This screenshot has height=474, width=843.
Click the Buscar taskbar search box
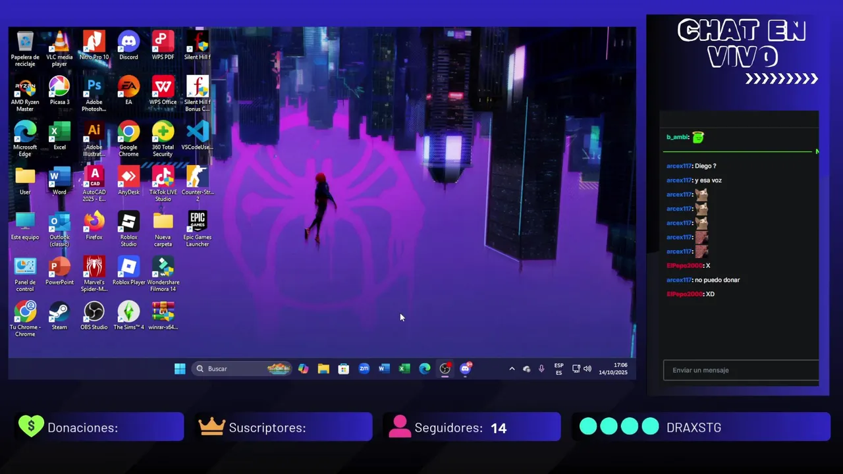click(242, 369)
